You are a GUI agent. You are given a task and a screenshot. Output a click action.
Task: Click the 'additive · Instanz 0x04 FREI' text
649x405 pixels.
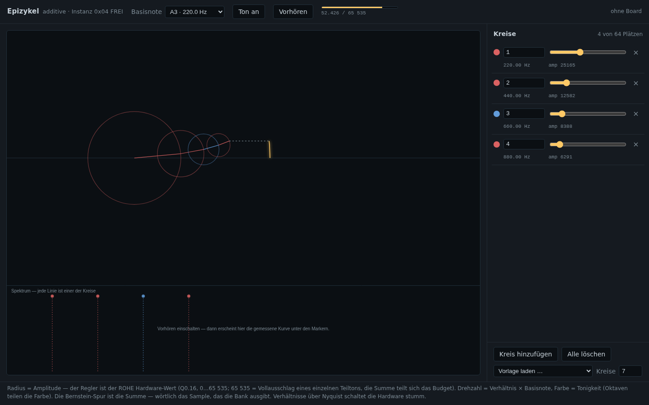(83, 12)
